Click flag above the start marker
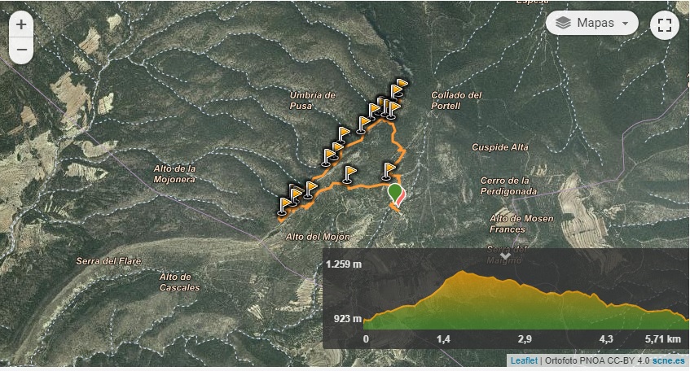 coord(389,171)
